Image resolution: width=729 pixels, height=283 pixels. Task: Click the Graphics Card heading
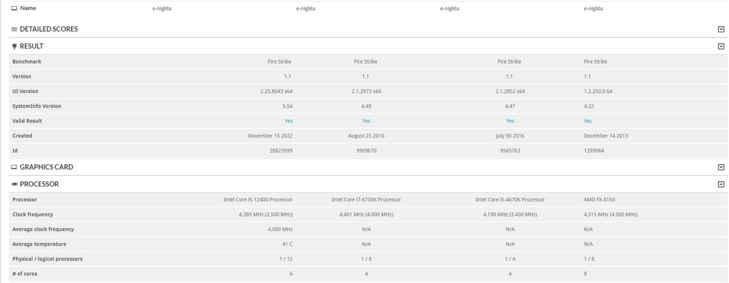(47, 167)
